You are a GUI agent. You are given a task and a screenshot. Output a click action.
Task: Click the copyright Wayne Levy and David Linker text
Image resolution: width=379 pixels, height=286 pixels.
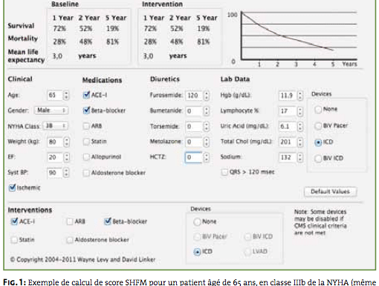82,259
